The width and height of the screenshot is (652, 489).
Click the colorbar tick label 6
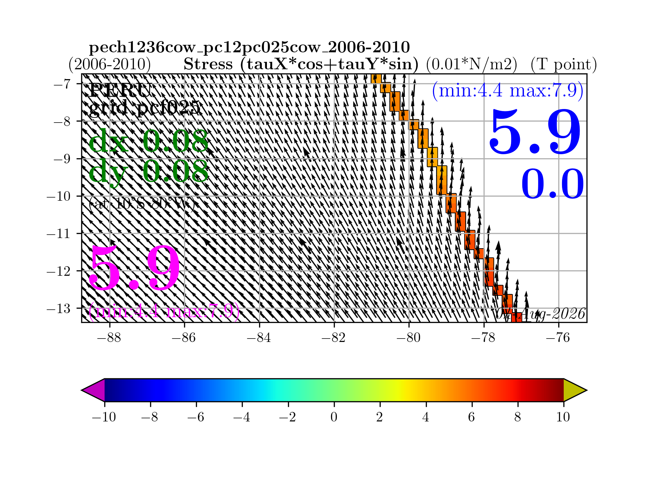(x=472, y=417)
